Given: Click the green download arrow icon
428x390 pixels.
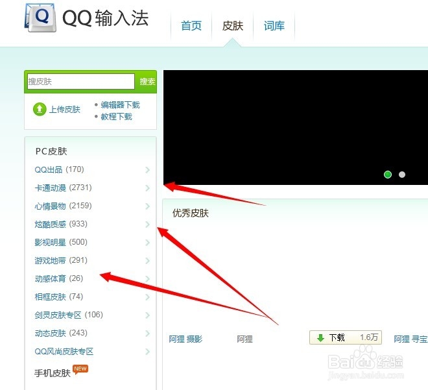Looking at the screenshot, I should 320,338.
